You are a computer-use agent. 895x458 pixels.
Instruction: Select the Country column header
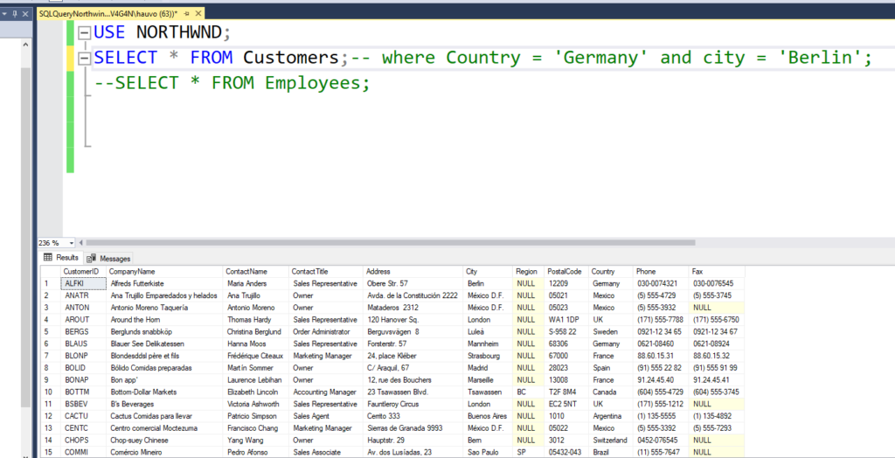(x=611, y=271)
